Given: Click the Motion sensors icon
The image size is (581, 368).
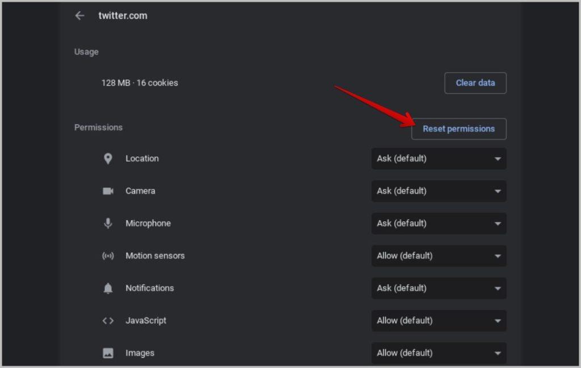Looking at the screenshot, I should (108, 256).
